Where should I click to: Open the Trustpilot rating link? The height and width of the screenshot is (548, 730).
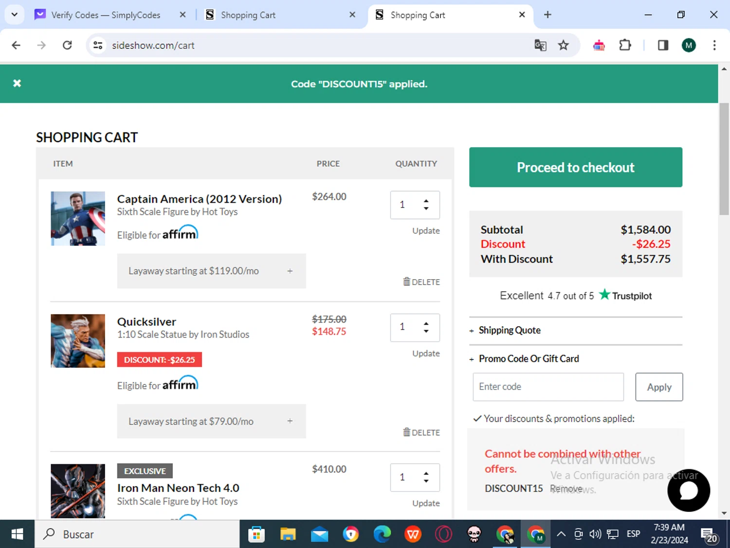pos(576,295)
